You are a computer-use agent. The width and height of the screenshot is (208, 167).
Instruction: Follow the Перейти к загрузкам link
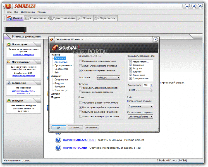click(23, 55)
